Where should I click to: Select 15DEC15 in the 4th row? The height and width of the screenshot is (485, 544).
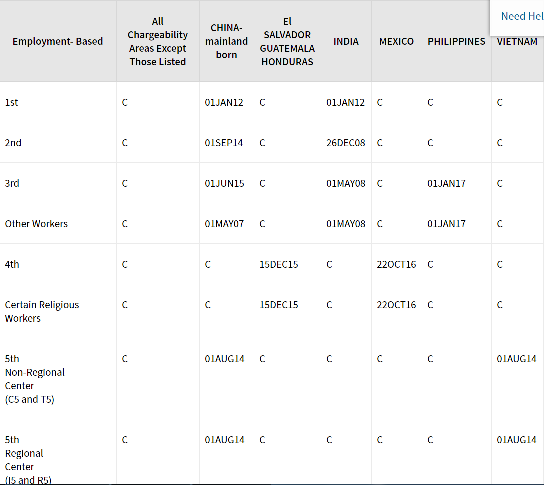(279, 264)
